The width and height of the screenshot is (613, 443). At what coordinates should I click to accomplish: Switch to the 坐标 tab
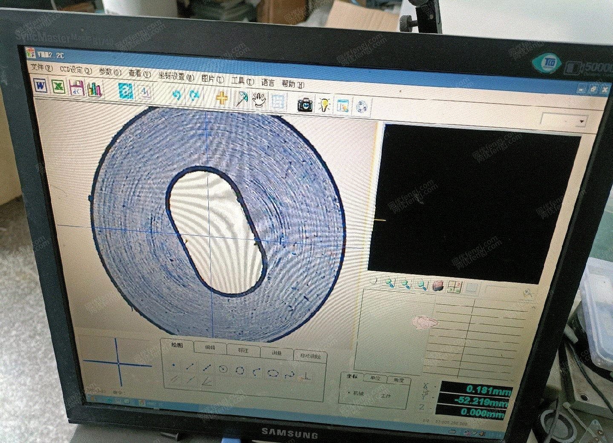352,377
